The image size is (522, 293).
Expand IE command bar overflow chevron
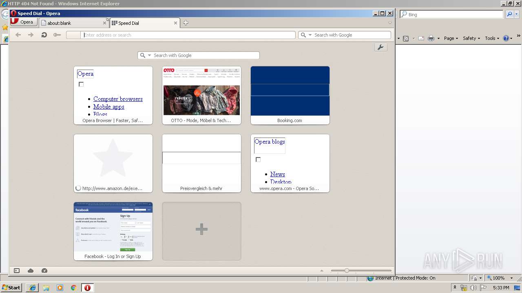519,36
